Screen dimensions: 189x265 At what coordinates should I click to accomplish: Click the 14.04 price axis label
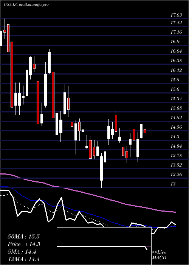click(x=176, y=146)
